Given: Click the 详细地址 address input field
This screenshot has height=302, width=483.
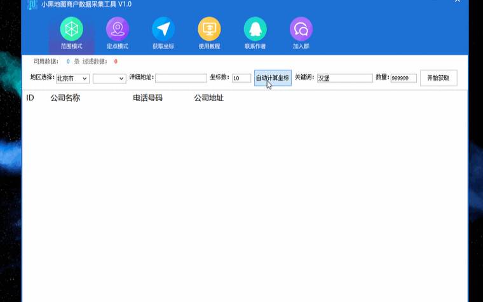Looking at the screenshot, I should tap(181, 78).
